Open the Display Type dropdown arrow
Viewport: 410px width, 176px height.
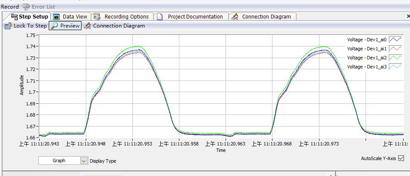(x=83, y=161)
